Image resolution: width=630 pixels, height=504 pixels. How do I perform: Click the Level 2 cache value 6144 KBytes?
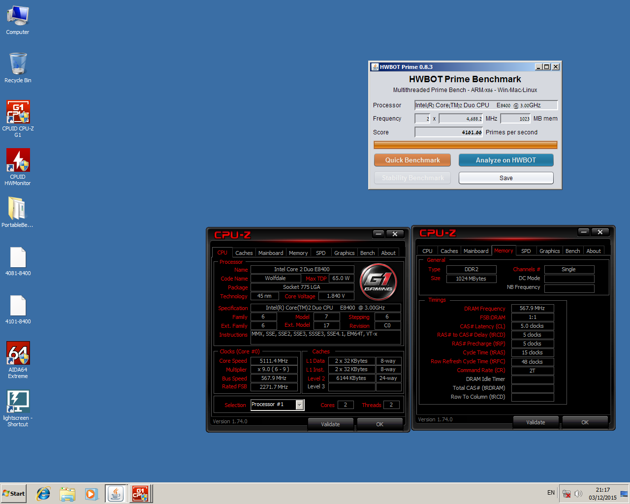pos(351,378)
